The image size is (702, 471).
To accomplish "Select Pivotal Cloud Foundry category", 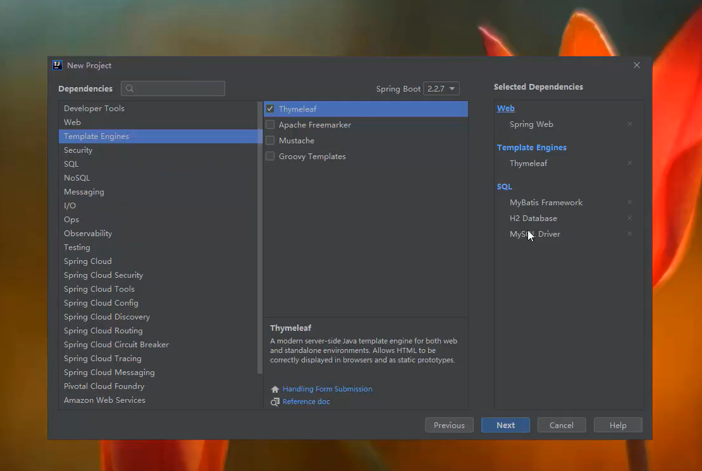I will click(159, 386).
